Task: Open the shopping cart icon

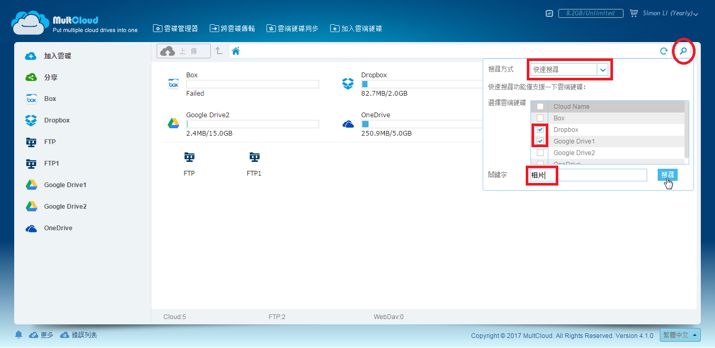Action: (x=634, y=13)
